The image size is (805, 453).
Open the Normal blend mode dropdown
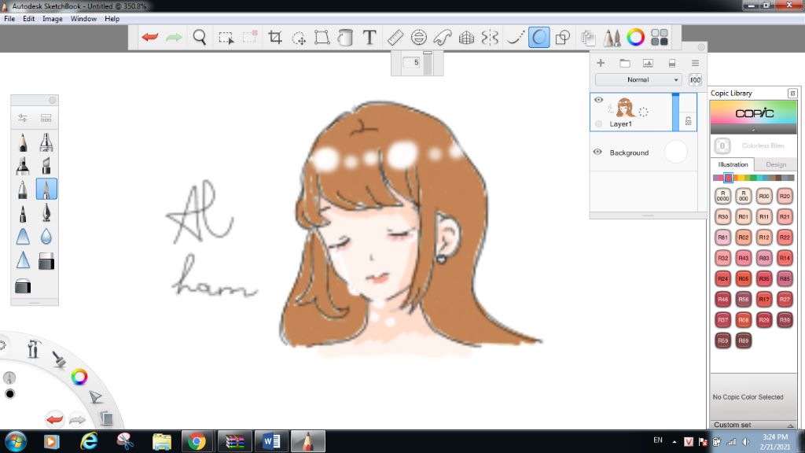638,79
